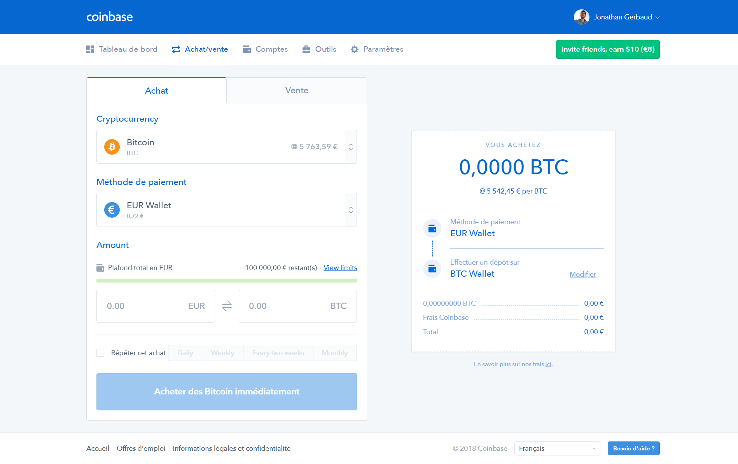738x464 pixels.
Task: Click the Tableau de bord grid icon
Action: [90, 49]
